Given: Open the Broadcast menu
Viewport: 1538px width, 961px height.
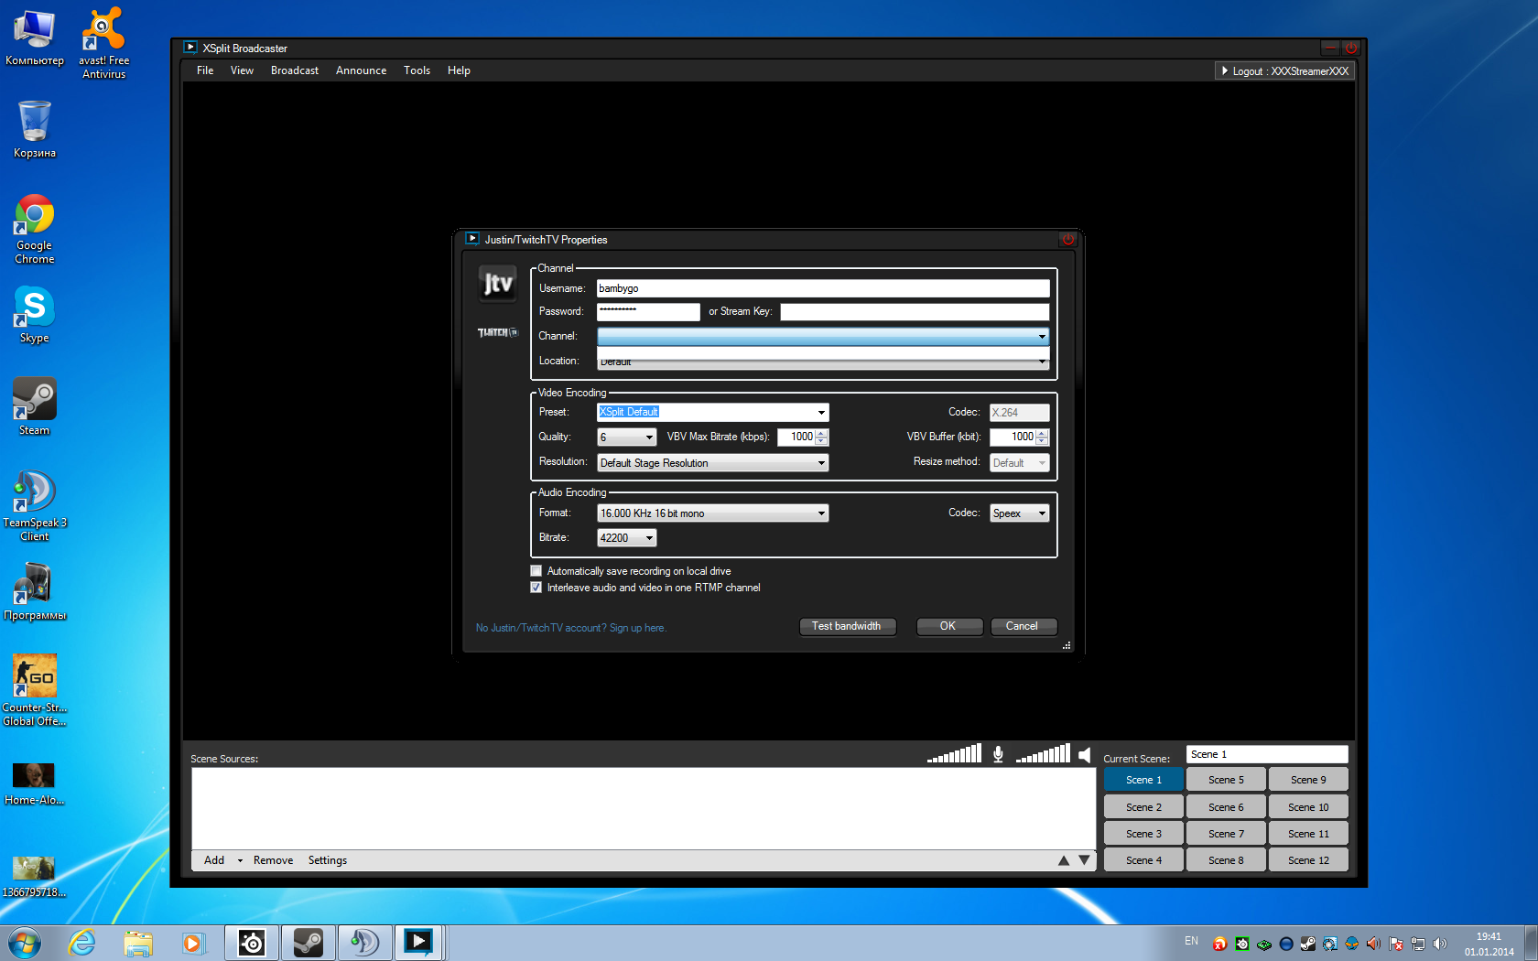Looking at the screenshot, I should pos(295,70).
